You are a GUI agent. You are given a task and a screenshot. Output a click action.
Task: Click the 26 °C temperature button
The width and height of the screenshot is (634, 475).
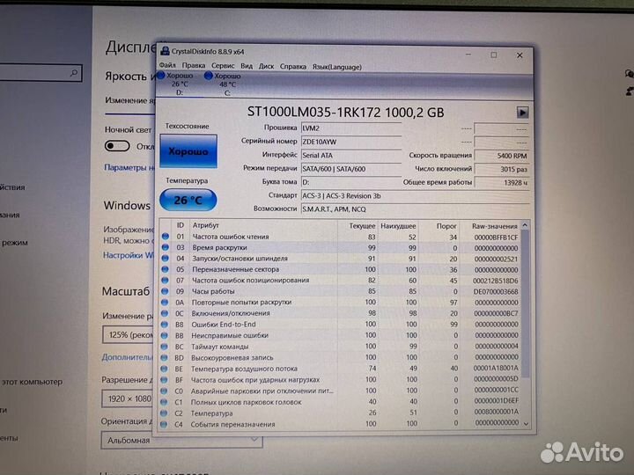click(x=188, y=200)
